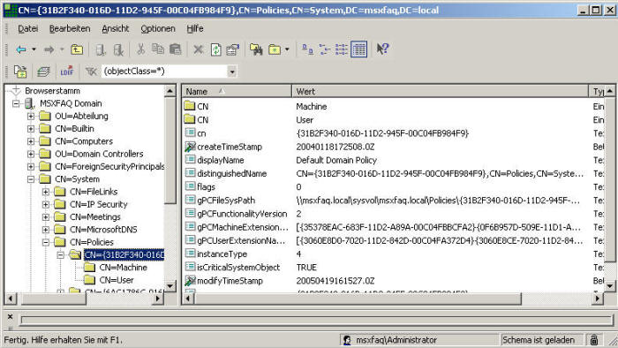Refresh the view with green arrows icon
Image resolution: width=618 pixels, height=348 pixels.
216,49
